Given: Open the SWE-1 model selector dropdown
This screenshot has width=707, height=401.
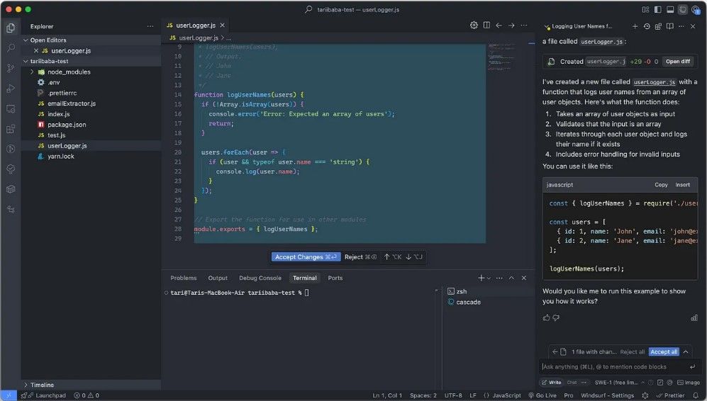Looking at the screenshot, I should click(x=620, y=383).
